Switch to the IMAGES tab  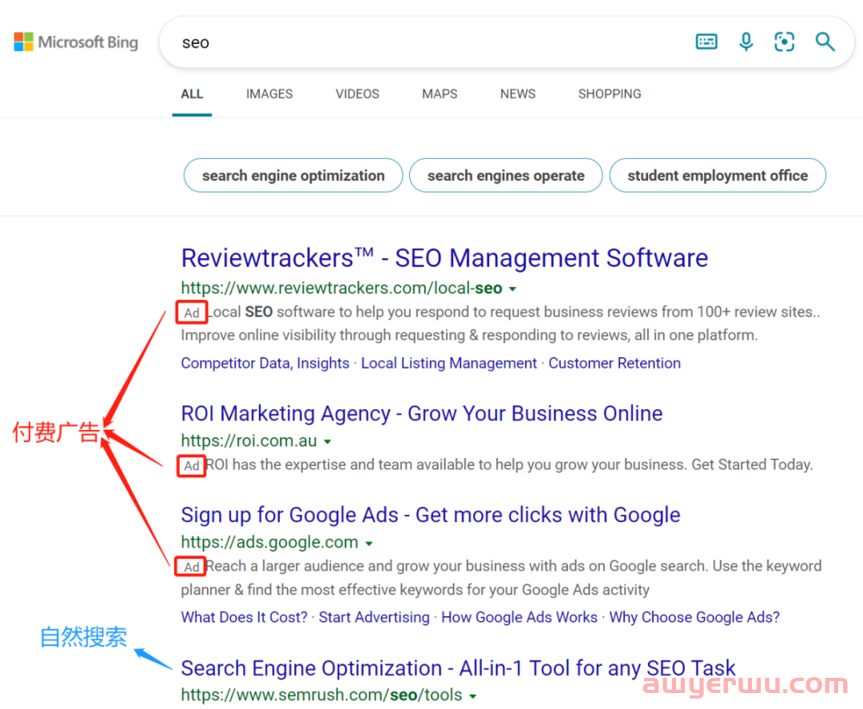(x=269, y=94)
